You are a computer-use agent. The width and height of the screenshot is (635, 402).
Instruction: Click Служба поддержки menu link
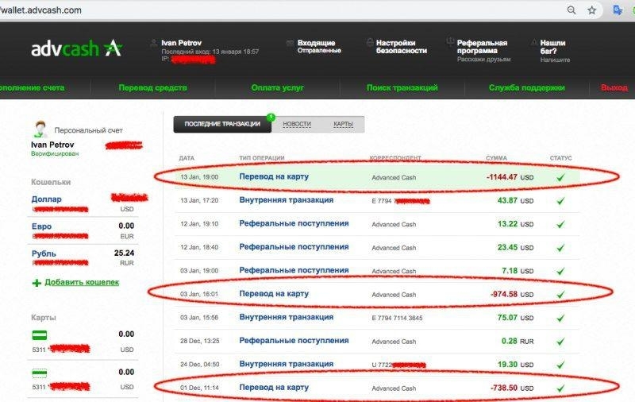(x=526, y=88)
